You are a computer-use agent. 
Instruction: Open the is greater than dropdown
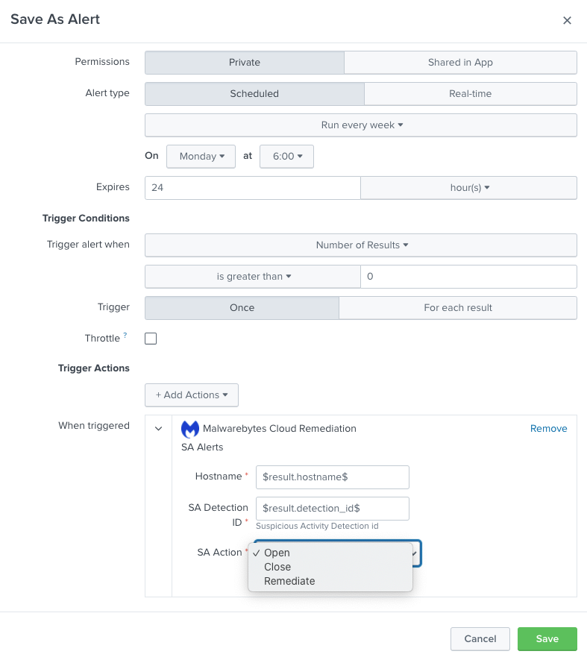(x=253, y=277)
